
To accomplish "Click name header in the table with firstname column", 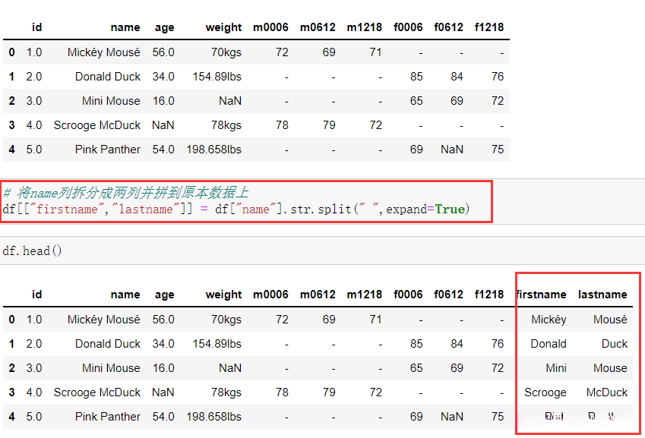I will tap(125, 295).
